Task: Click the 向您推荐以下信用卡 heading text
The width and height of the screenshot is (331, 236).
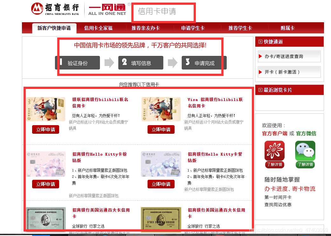Action: pyautogui.click(x=139, y=84)
